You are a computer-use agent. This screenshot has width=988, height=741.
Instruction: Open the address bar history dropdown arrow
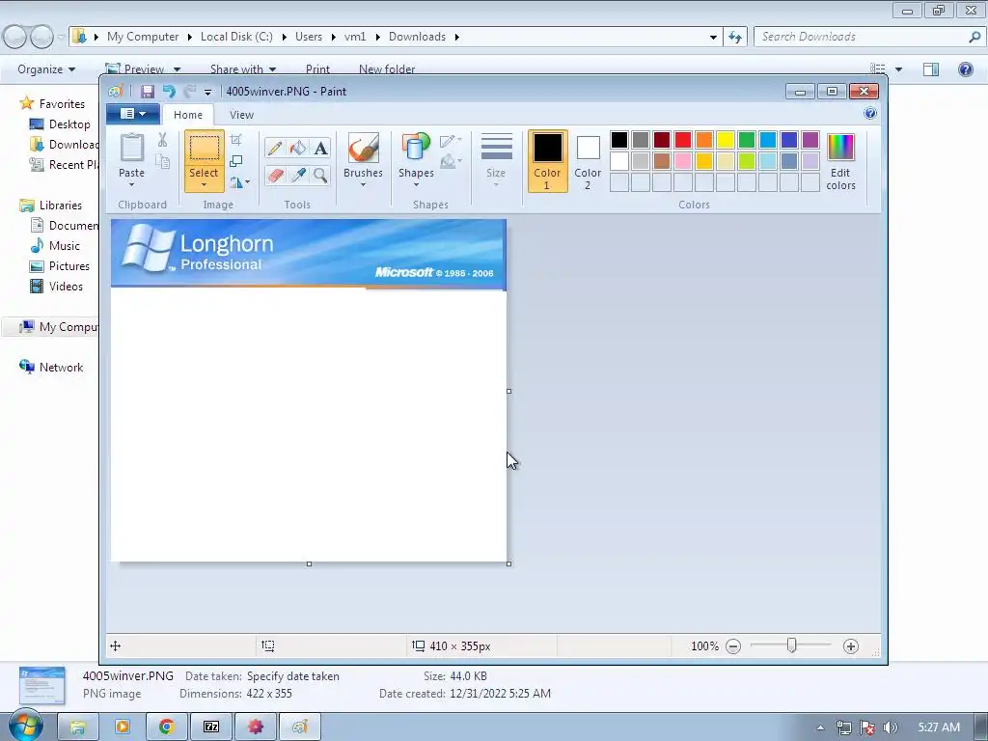pyautogui.click(x=713, y=38)
